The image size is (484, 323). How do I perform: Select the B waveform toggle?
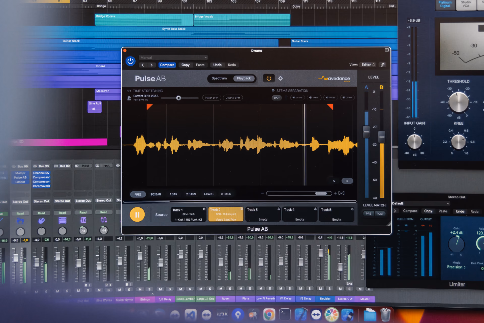pyautogui.click(x=347, y=181)
